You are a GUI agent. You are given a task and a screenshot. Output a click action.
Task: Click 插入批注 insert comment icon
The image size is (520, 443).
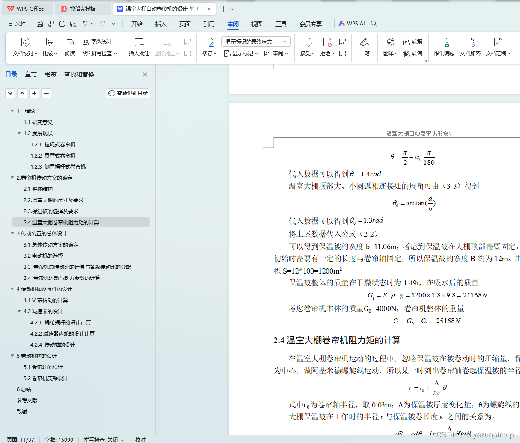click(x=139, y=47)
